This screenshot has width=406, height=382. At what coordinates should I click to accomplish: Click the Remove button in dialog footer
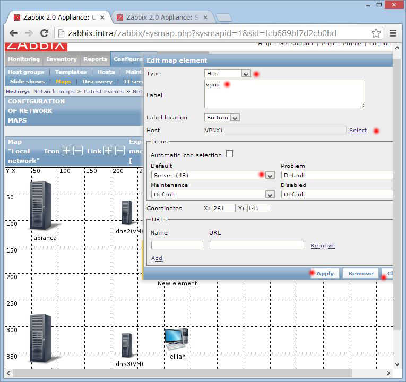point(360,274)
